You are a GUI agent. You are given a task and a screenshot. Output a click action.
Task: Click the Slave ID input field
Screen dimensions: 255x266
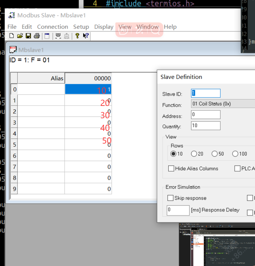(206, 93)
